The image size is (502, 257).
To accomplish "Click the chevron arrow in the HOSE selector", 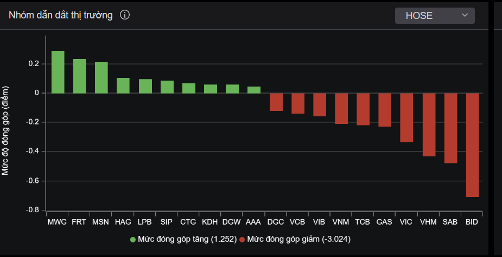I will pyautogui.click(x=465, y=16).
